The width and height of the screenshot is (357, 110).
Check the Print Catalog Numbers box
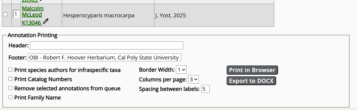(11, 79)
